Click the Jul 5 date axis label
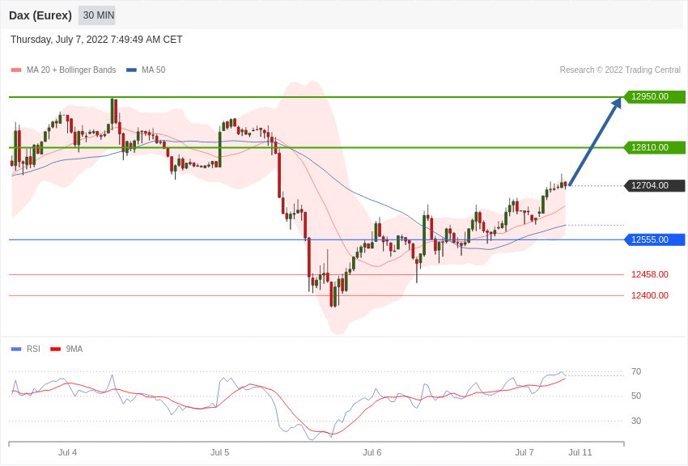This screenshot has width=688, height=466. coord(220,452)
